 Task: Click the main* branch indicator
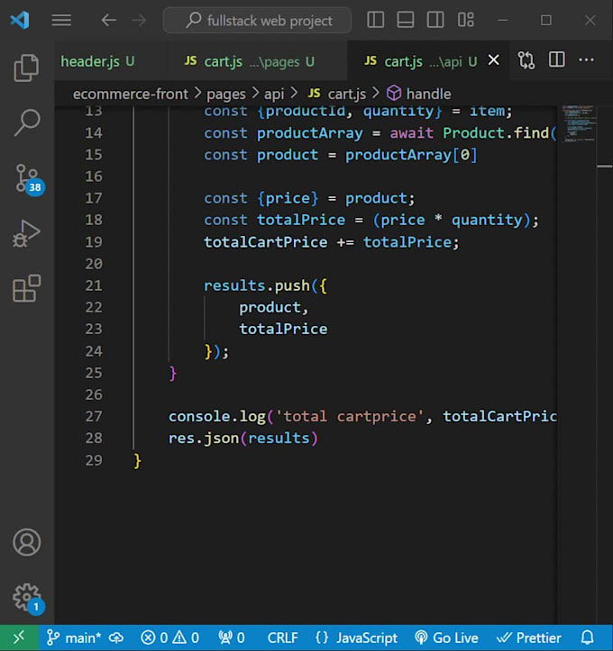[x=77, y=637]
